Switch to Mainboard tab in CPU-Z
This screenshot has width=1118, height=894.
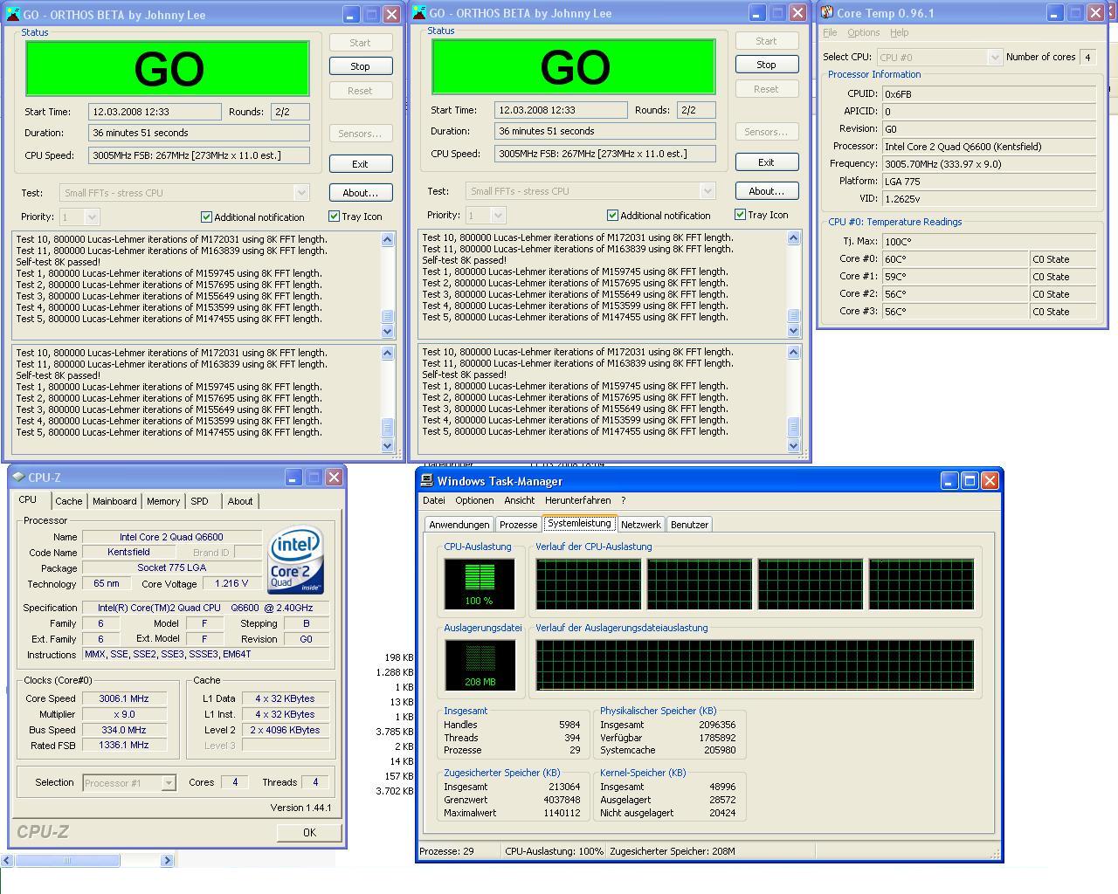[x=114, y=501]
